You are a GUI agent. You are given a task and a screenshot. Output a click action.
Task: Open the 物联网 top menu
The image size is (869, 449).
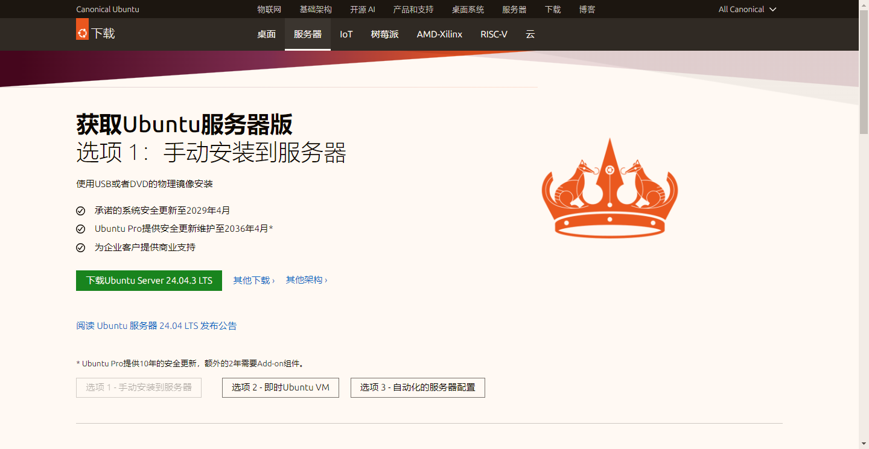[x=269, y=9]
